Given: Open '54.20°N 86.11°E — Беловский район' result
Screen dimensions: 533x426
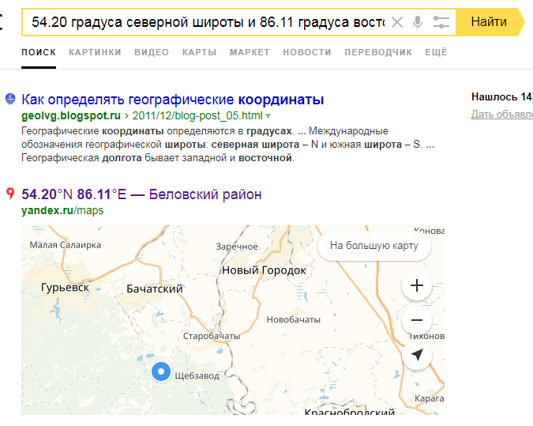Looking at the screenshot, I should coord(141,194).
